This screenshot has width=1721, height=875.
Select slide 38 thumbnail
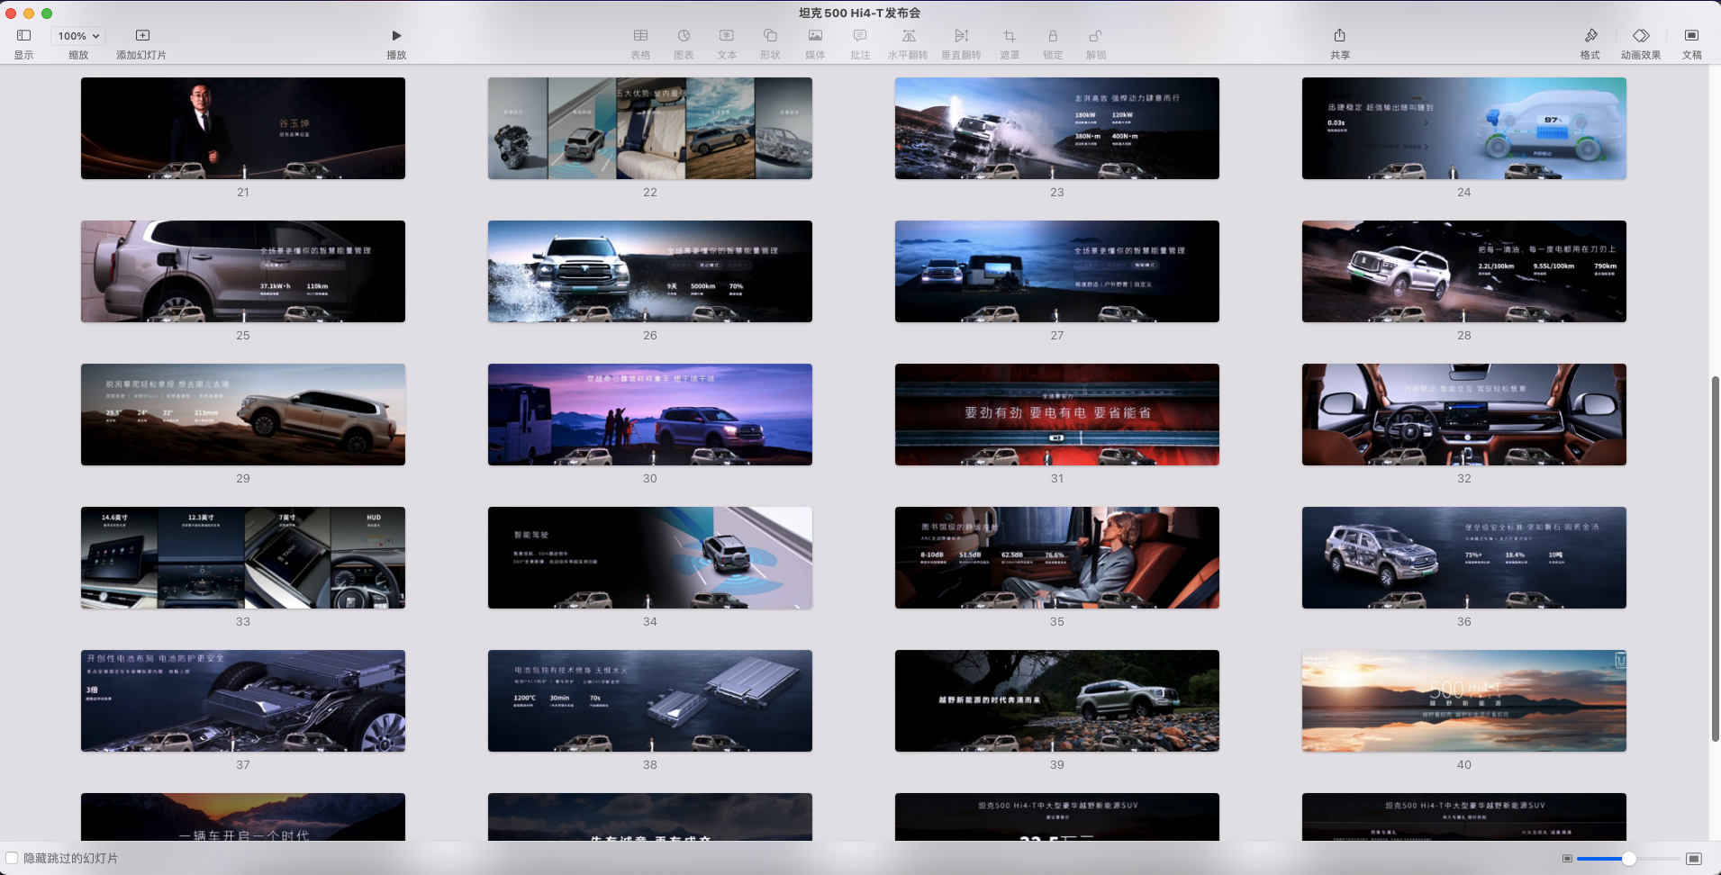pos(650,700)
